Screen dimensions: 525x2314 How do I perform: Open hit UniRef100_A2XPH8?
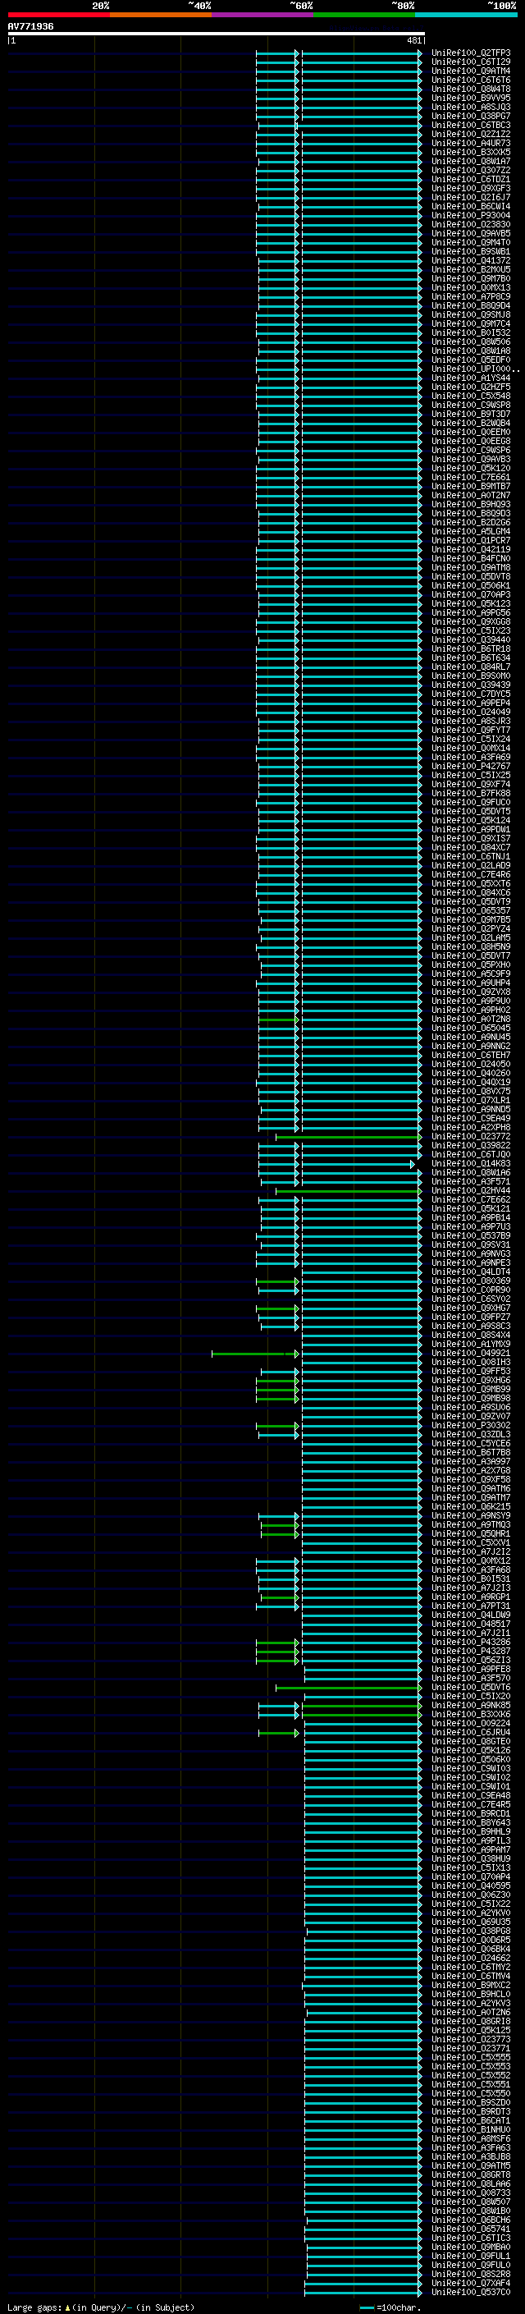(470, 1127)
